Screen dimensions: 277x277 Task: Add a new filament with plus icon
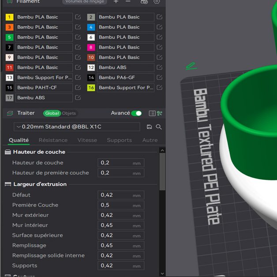tap(116, 2)
